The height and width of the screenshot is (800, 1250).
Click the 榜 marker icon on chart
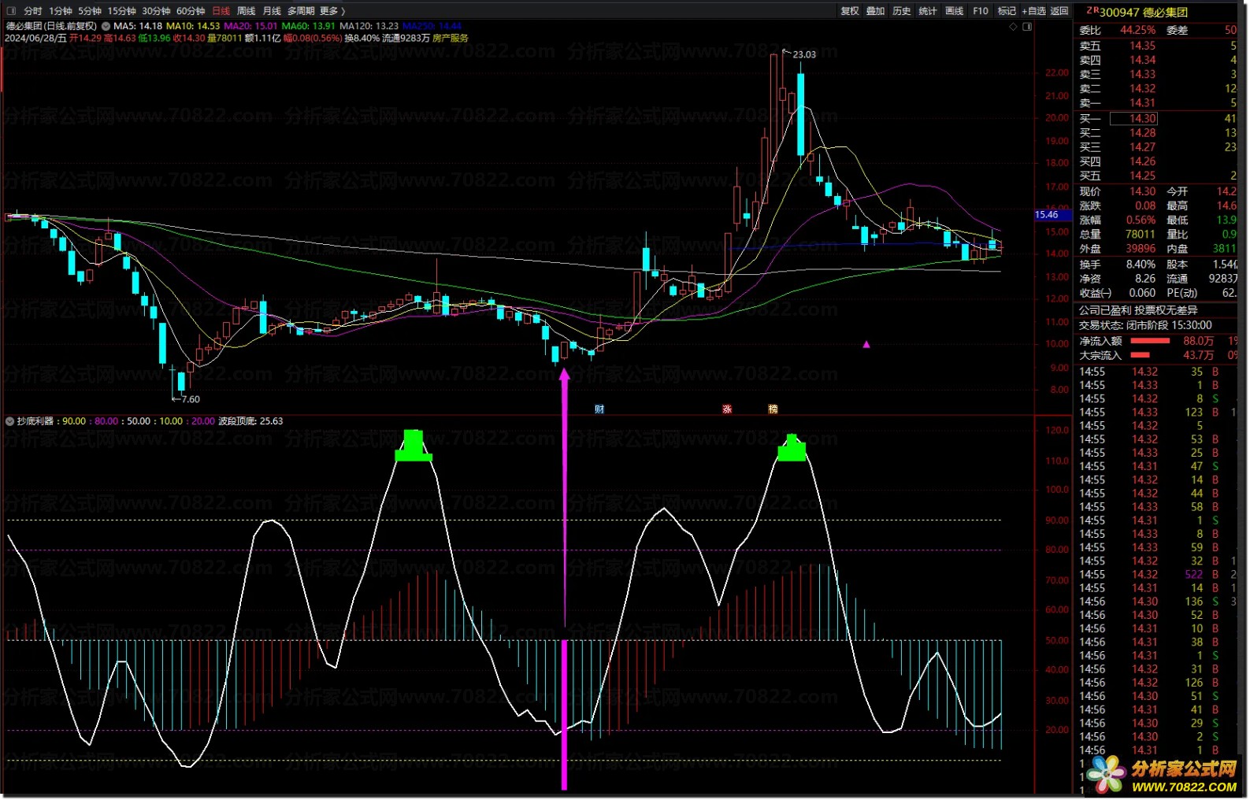click(x=773, y=409)
